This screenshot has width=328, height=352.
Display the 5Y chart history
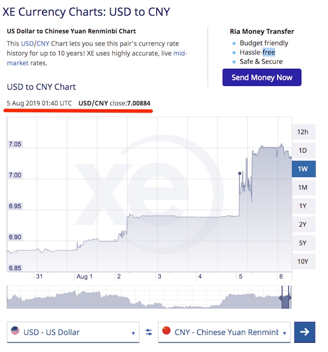(x=303, y=243)
